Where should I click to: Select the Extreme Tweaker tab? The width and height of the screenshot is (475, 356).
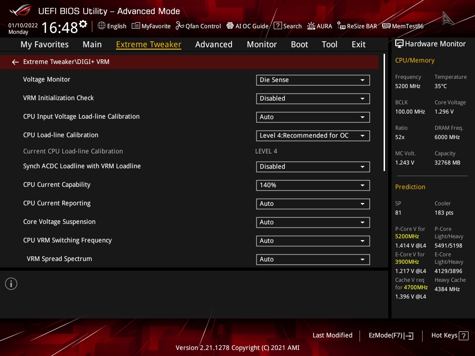(149, 44)
